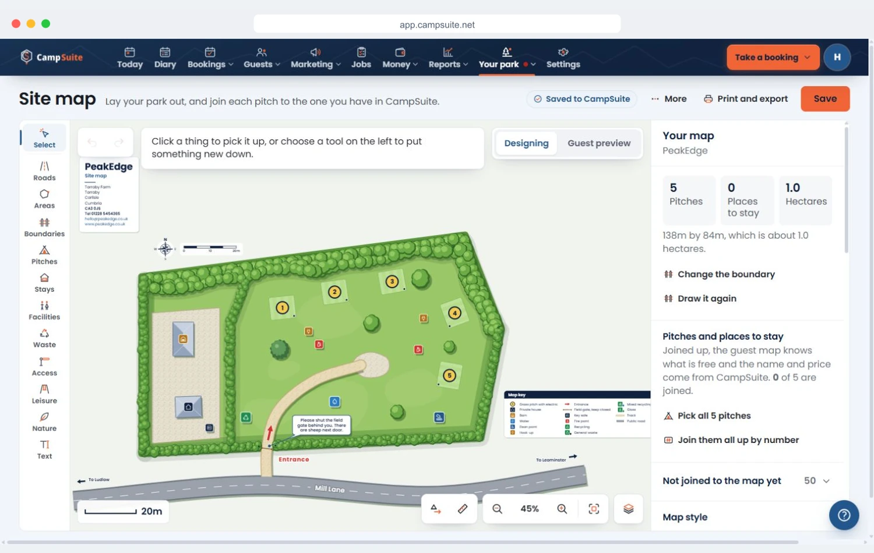The width and height of the screenshot is (874, 553).
Task: Zoom in with plus magnifier
Action: [562, 509]
